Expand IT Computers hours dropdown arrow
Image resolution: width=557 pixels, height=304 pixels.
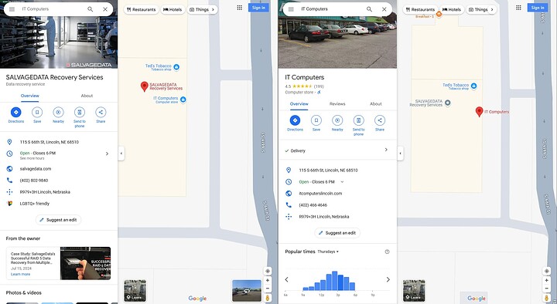point(342,182)
